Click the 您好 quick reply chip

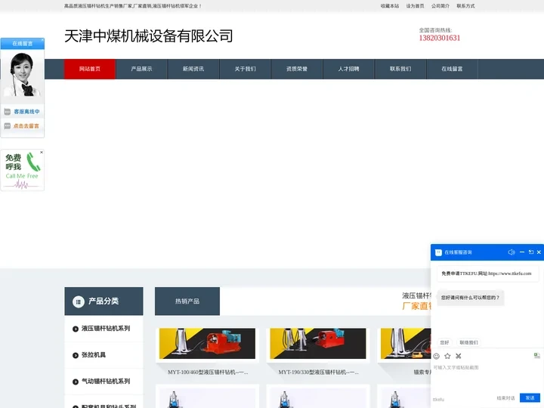444,342
